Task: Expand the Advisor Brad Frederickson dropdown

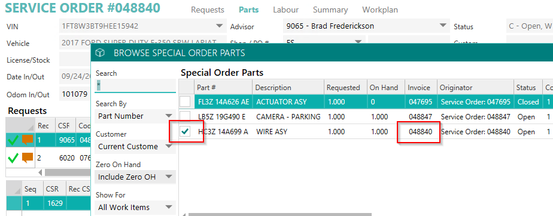Action: 366,26
